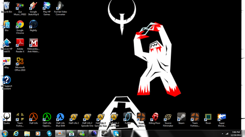
Task: Switch to Skype on the taskbar
Action: tap(116, 133)
